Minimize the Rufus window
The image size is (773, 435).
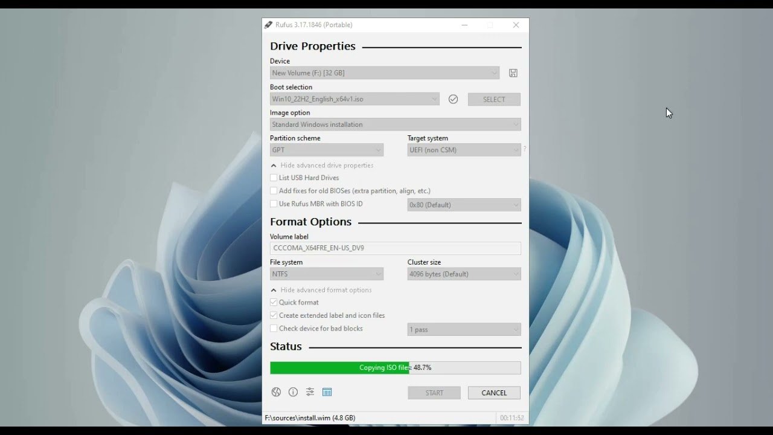[x=464, y=25]
